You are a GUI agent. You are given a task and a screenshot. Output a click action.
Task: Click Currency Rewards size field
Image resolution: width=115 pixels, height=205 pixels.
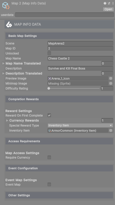pyautogui.click(x=107, y=120)
